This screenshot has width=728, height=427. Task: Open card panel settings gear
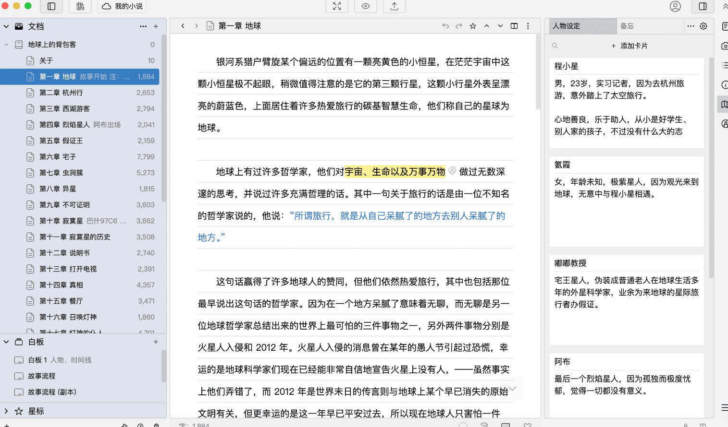[703, 26]
